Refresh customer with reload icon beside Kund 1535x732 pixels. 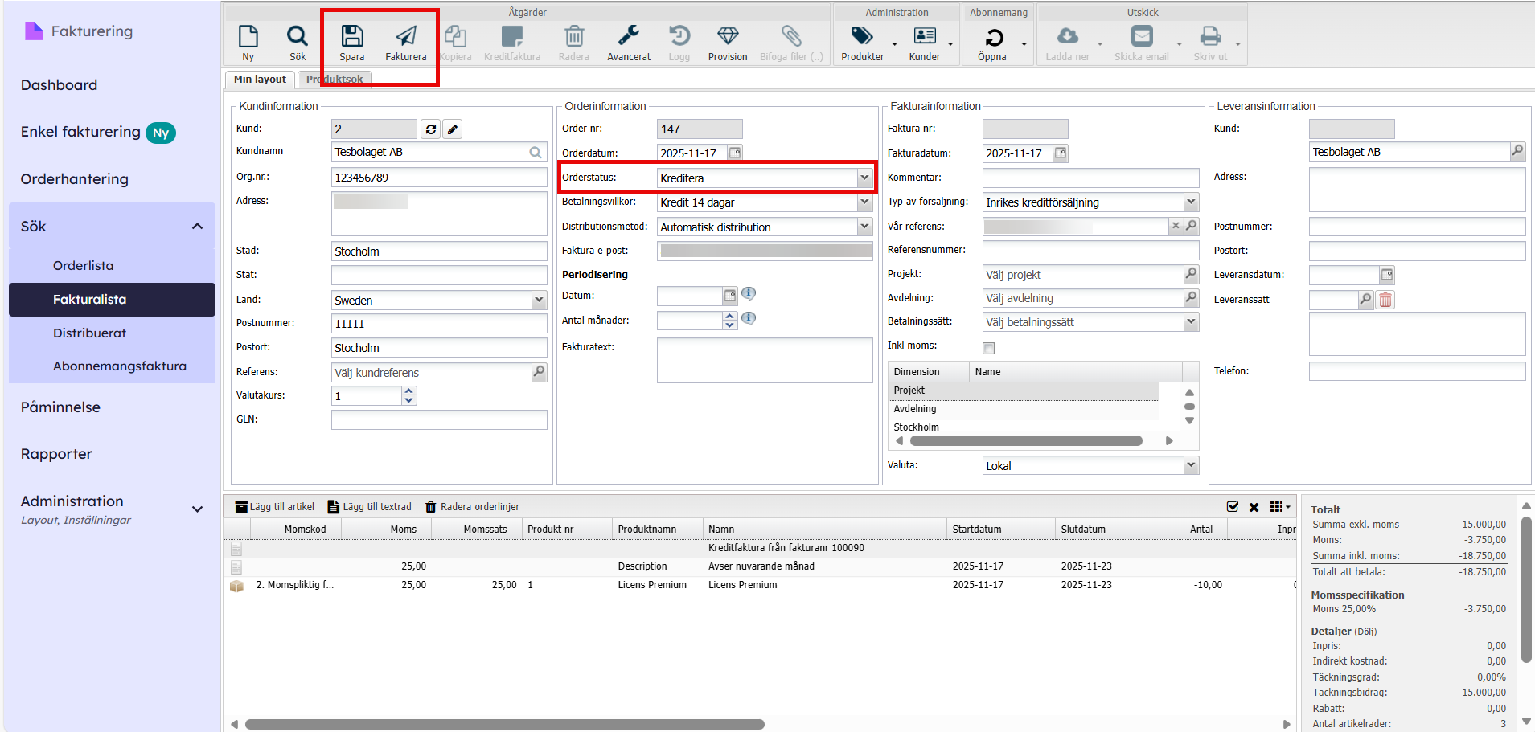(431, 129)
